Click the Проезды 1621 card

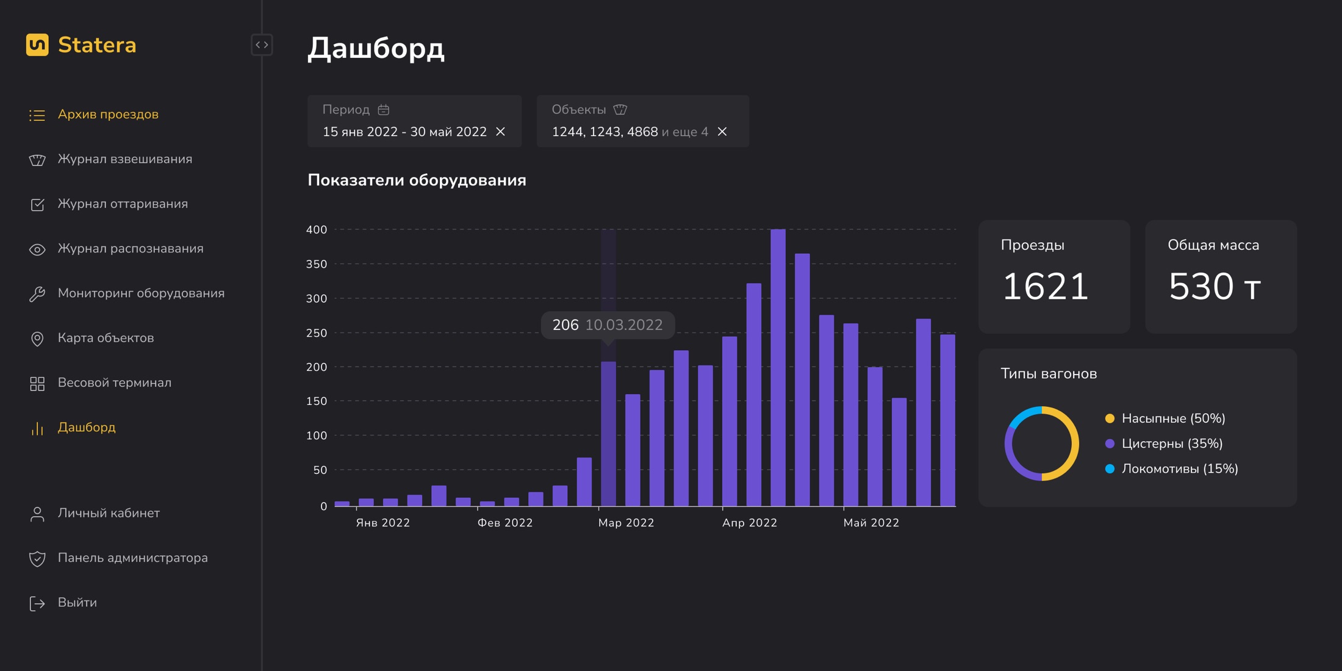(1054, 276)
